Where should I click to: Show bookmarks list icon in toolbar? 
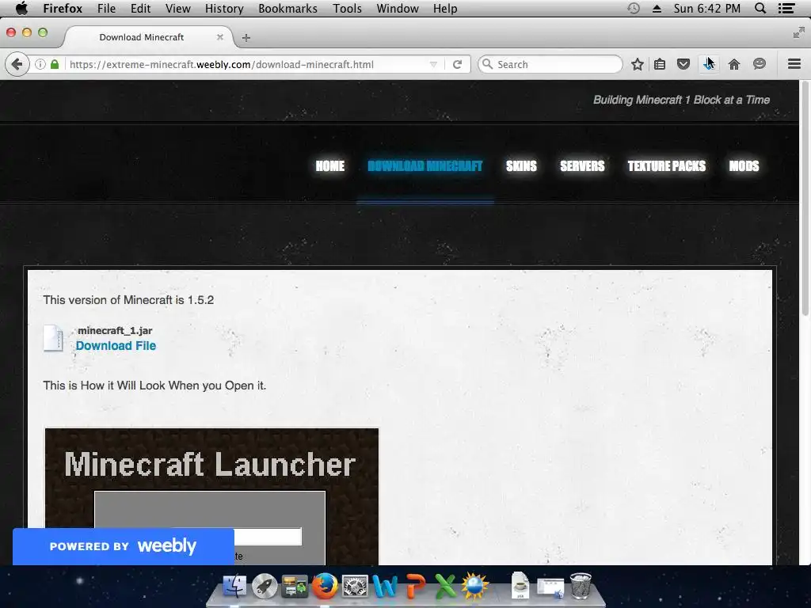tap(660, 65)
